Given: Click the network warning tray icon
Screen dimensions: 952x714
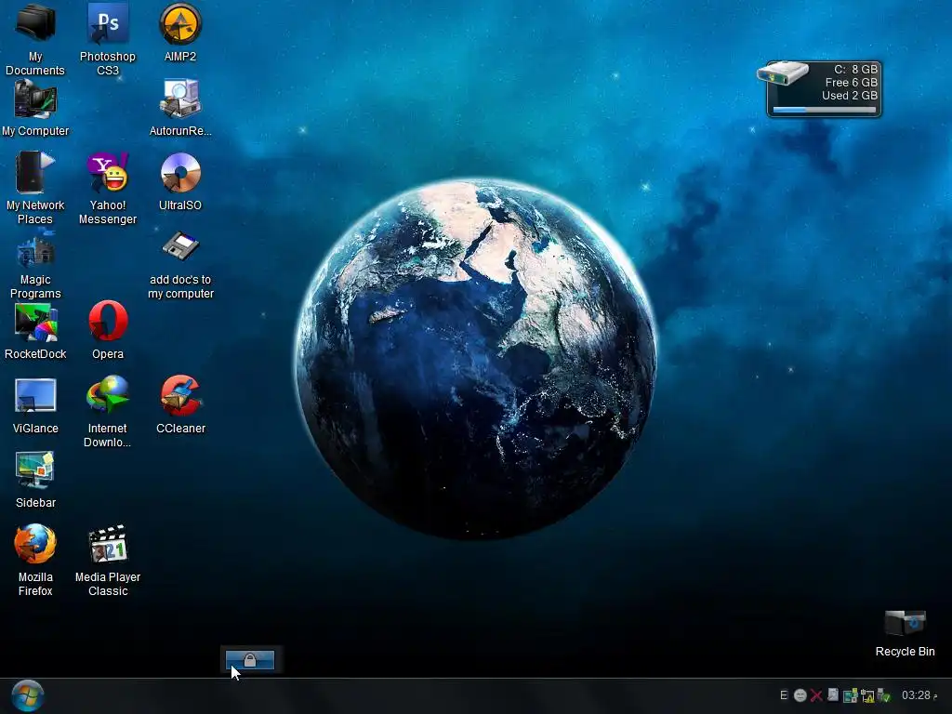Looking at the screenshot, I should click(x=867, y=695).
